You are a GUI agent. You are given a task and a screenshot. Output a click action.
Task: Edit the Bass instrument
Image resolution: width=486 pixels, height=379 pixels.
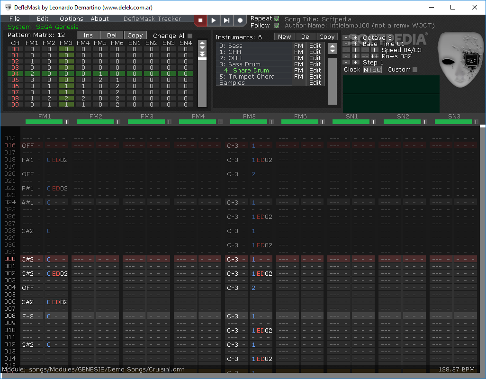(x=315, y=45)
